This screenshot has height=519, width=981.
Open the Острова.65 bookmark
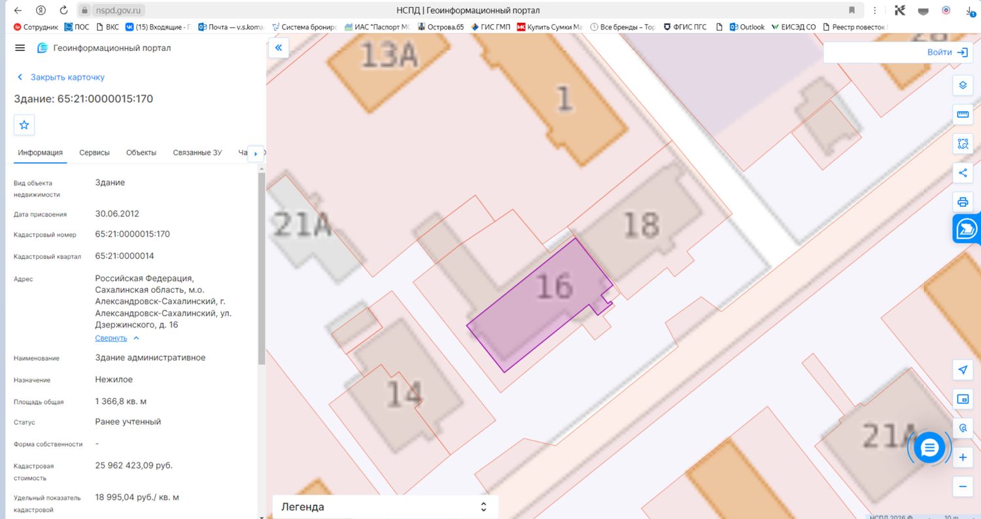tap(440, 27)
